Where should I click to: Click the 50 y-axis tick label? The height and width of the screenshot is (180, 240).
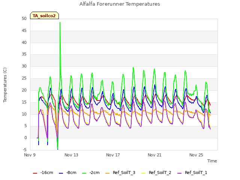(24, 19)
